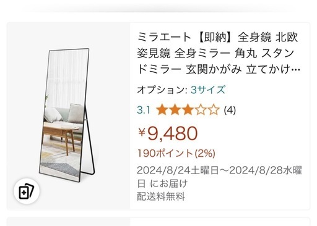Click the fourth empty star outline

pyautogui.click(x=201, y=110)
